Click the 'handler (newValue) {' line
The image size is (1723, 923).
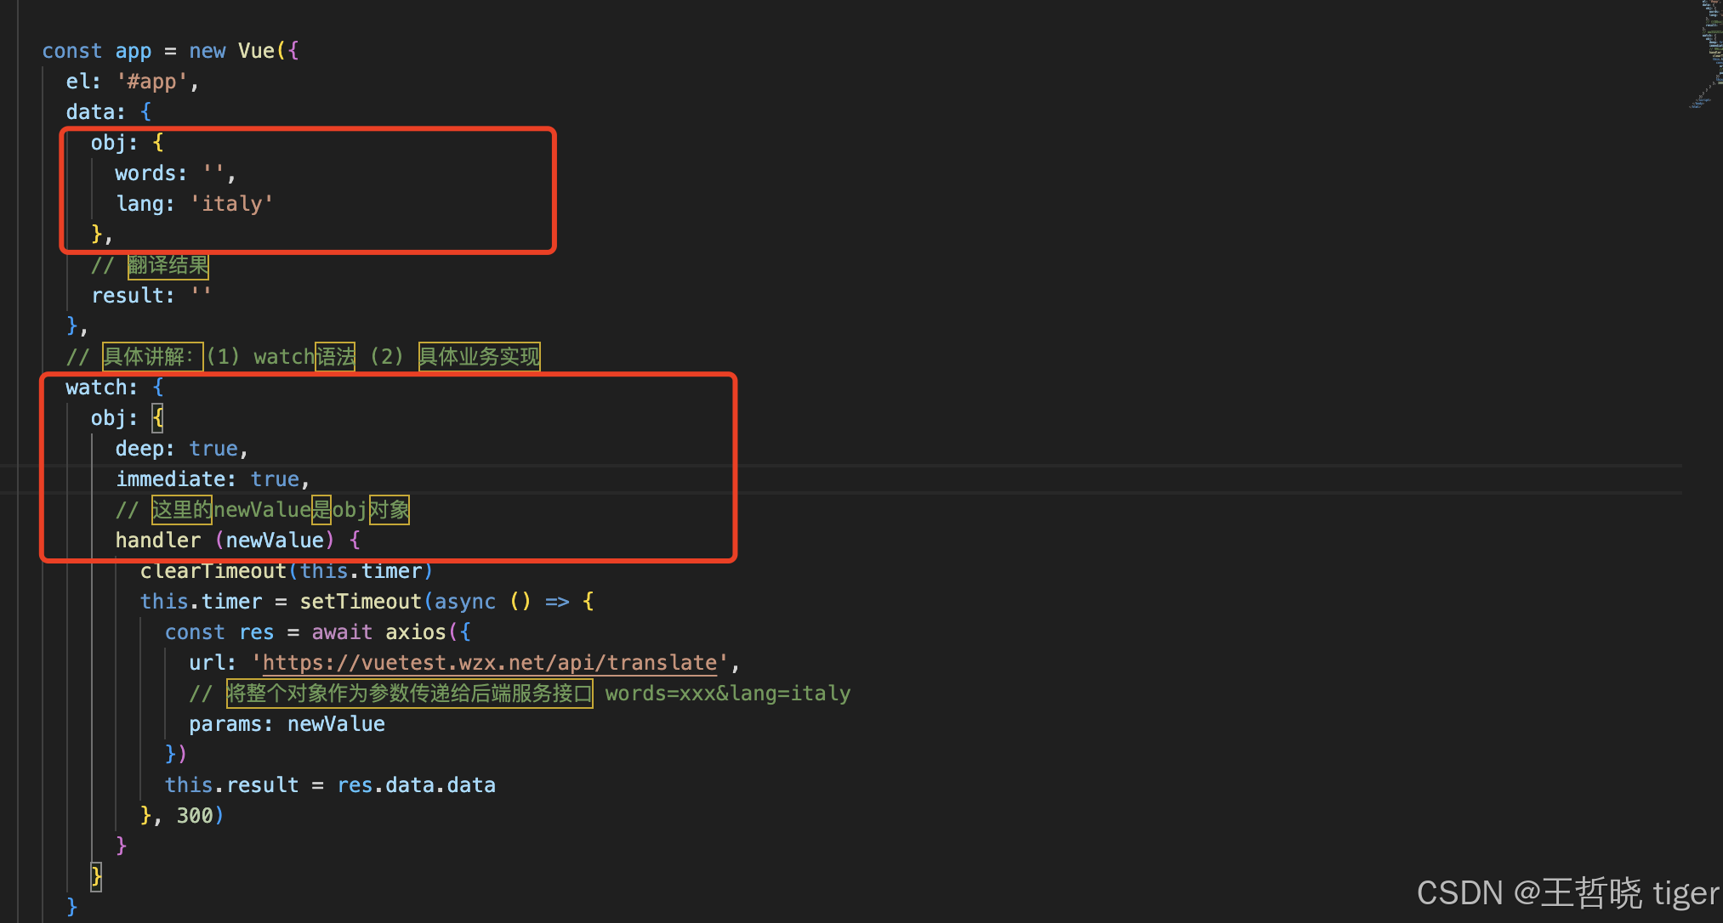238,541
